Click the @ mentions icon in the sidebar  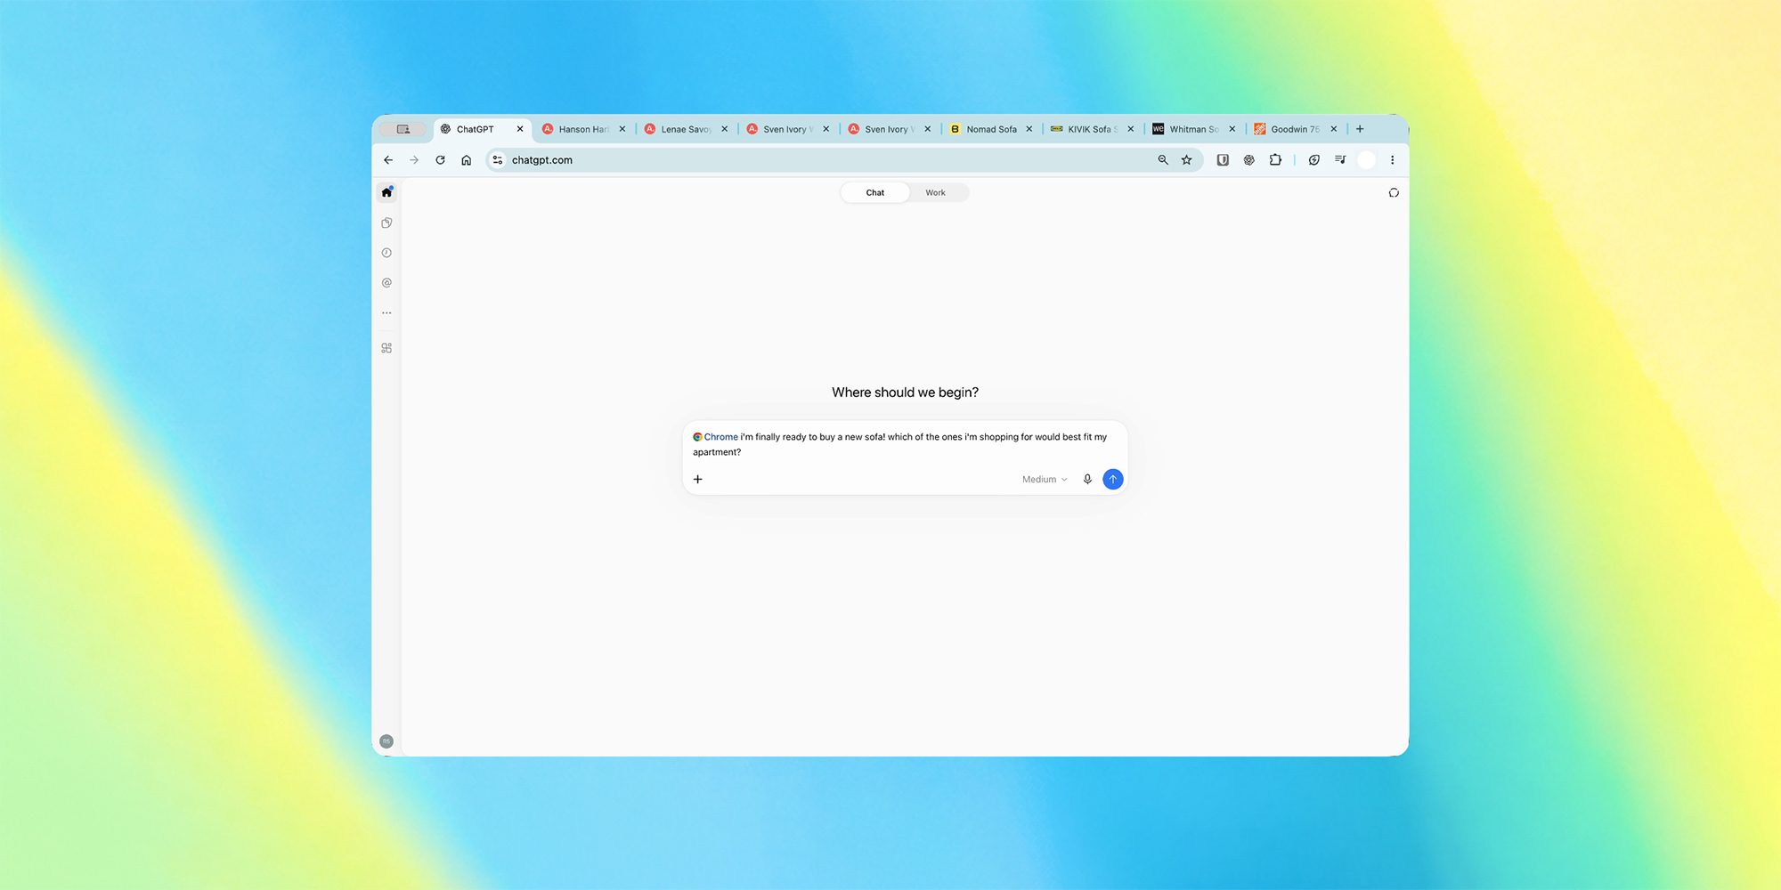tap(386, 283)
